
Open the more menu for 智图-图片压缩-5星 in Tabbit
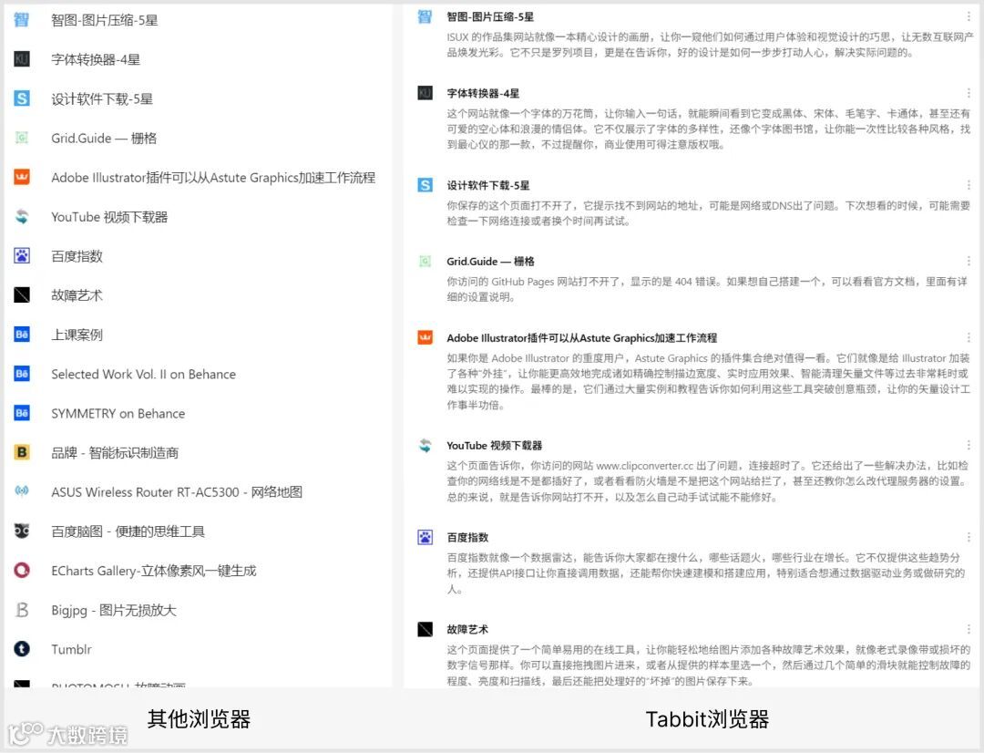coord(969,17)
